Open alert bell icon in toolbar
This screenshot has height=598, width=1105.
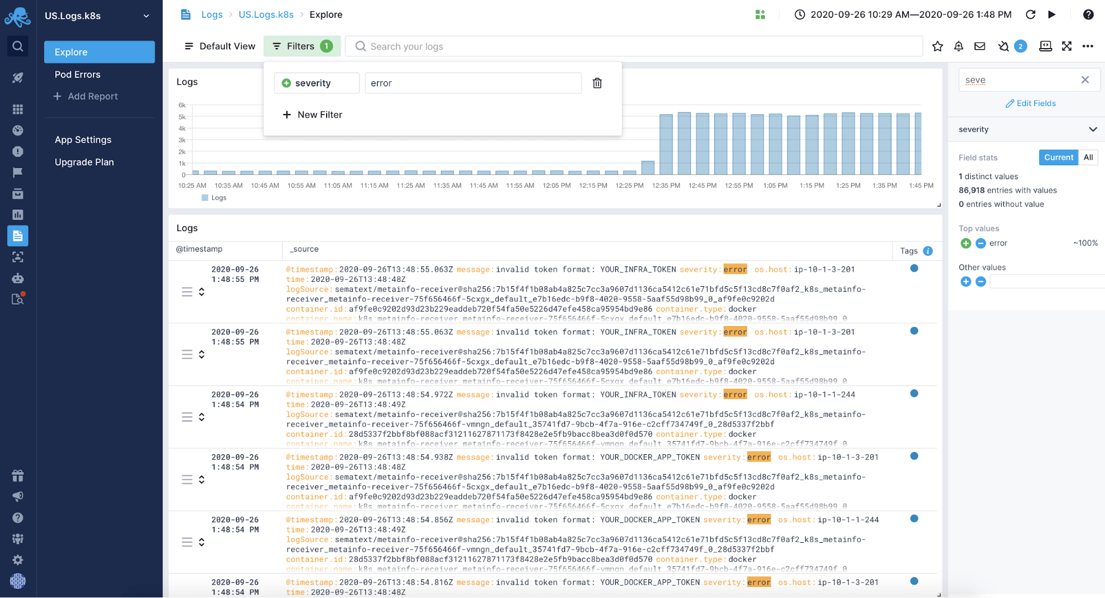pos(959,46)
